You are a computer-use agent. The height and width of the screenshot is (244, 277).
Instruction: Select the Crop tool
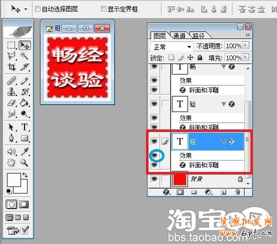point(11,67)
